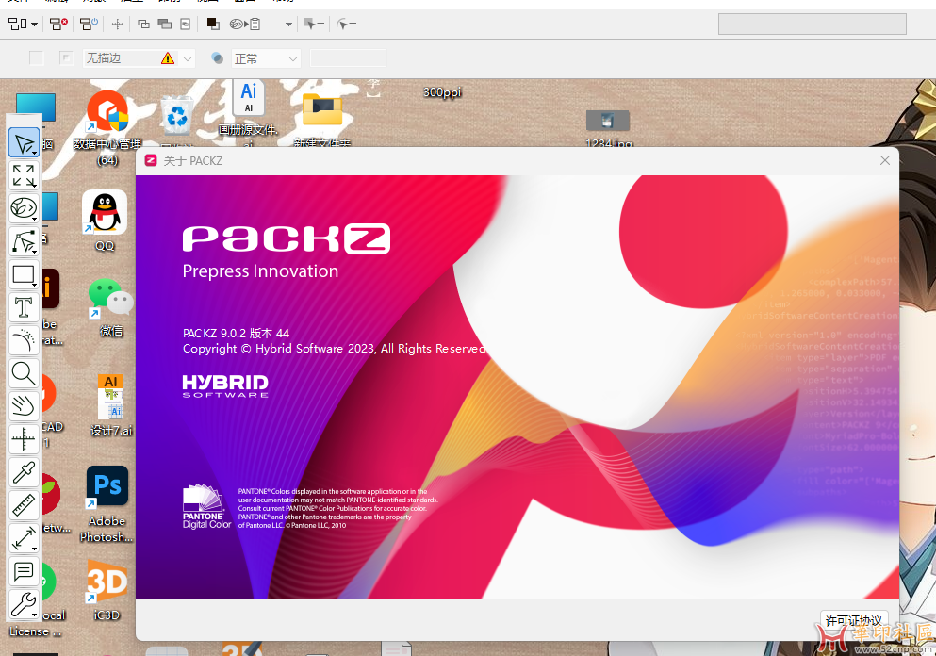Select the arrow selection tool
Screen dimensions: 936x656
(24, 143)
